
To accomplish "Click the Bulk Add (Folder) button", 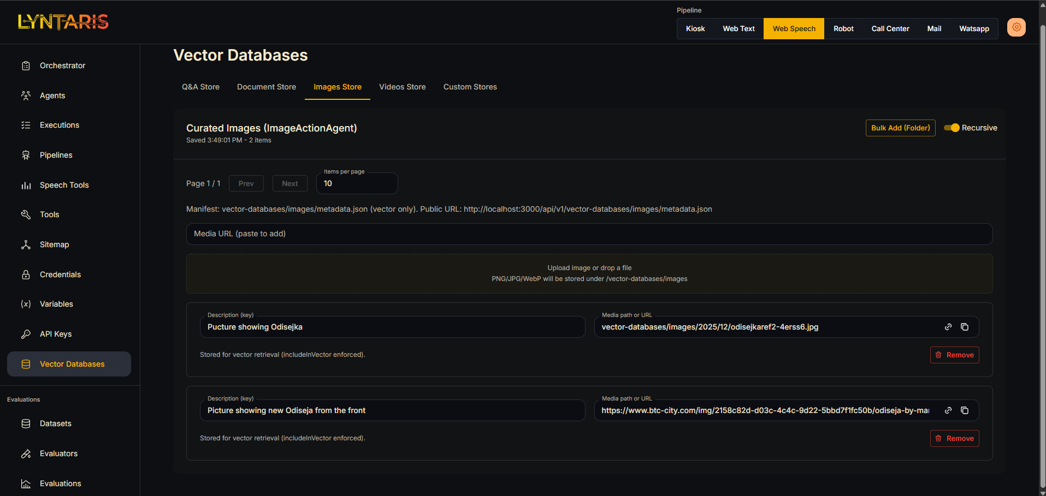I will pos(900,128).
